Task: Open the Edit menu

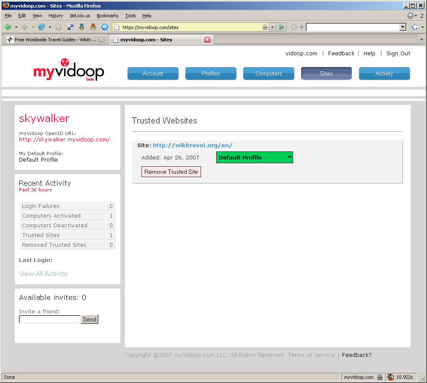Action: (22, 16)
